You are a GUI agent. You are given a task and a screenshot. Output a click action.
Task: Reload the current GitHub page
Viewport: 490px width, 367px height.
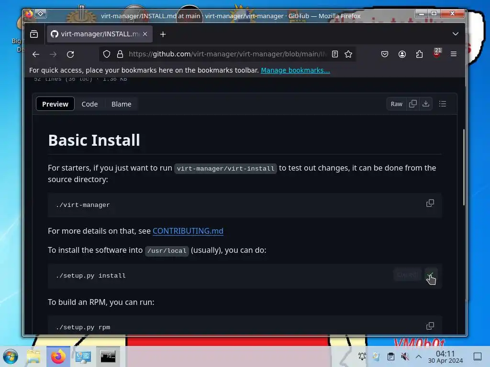[x=70, y=54]
